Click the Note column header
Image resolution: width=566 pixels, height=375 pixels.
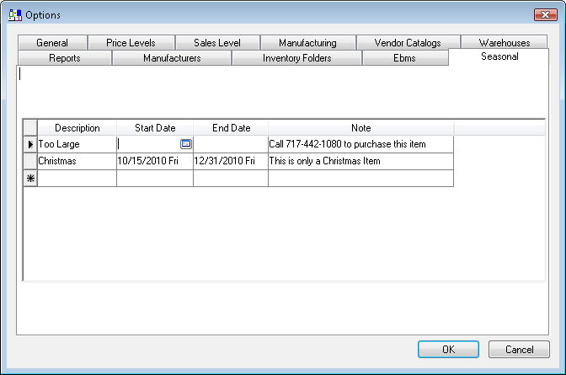click(360, 128)
